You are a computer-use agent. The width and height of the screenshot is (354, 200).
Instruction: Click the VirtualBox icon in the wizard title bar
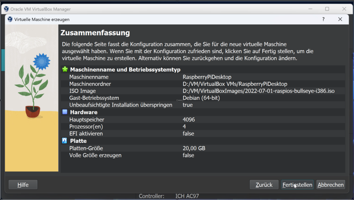point(10,19)
